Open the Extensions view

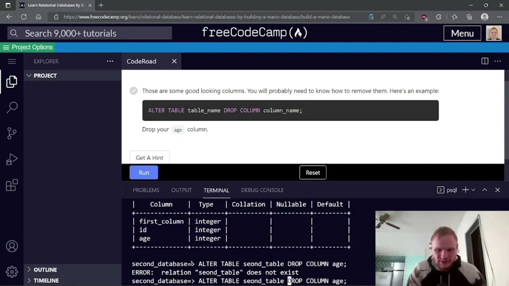click(x=12, y=185)
